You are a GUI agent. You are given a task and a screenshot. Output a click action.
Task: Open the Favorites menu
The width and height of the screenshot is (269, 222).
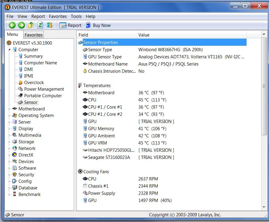click(58, 16)
